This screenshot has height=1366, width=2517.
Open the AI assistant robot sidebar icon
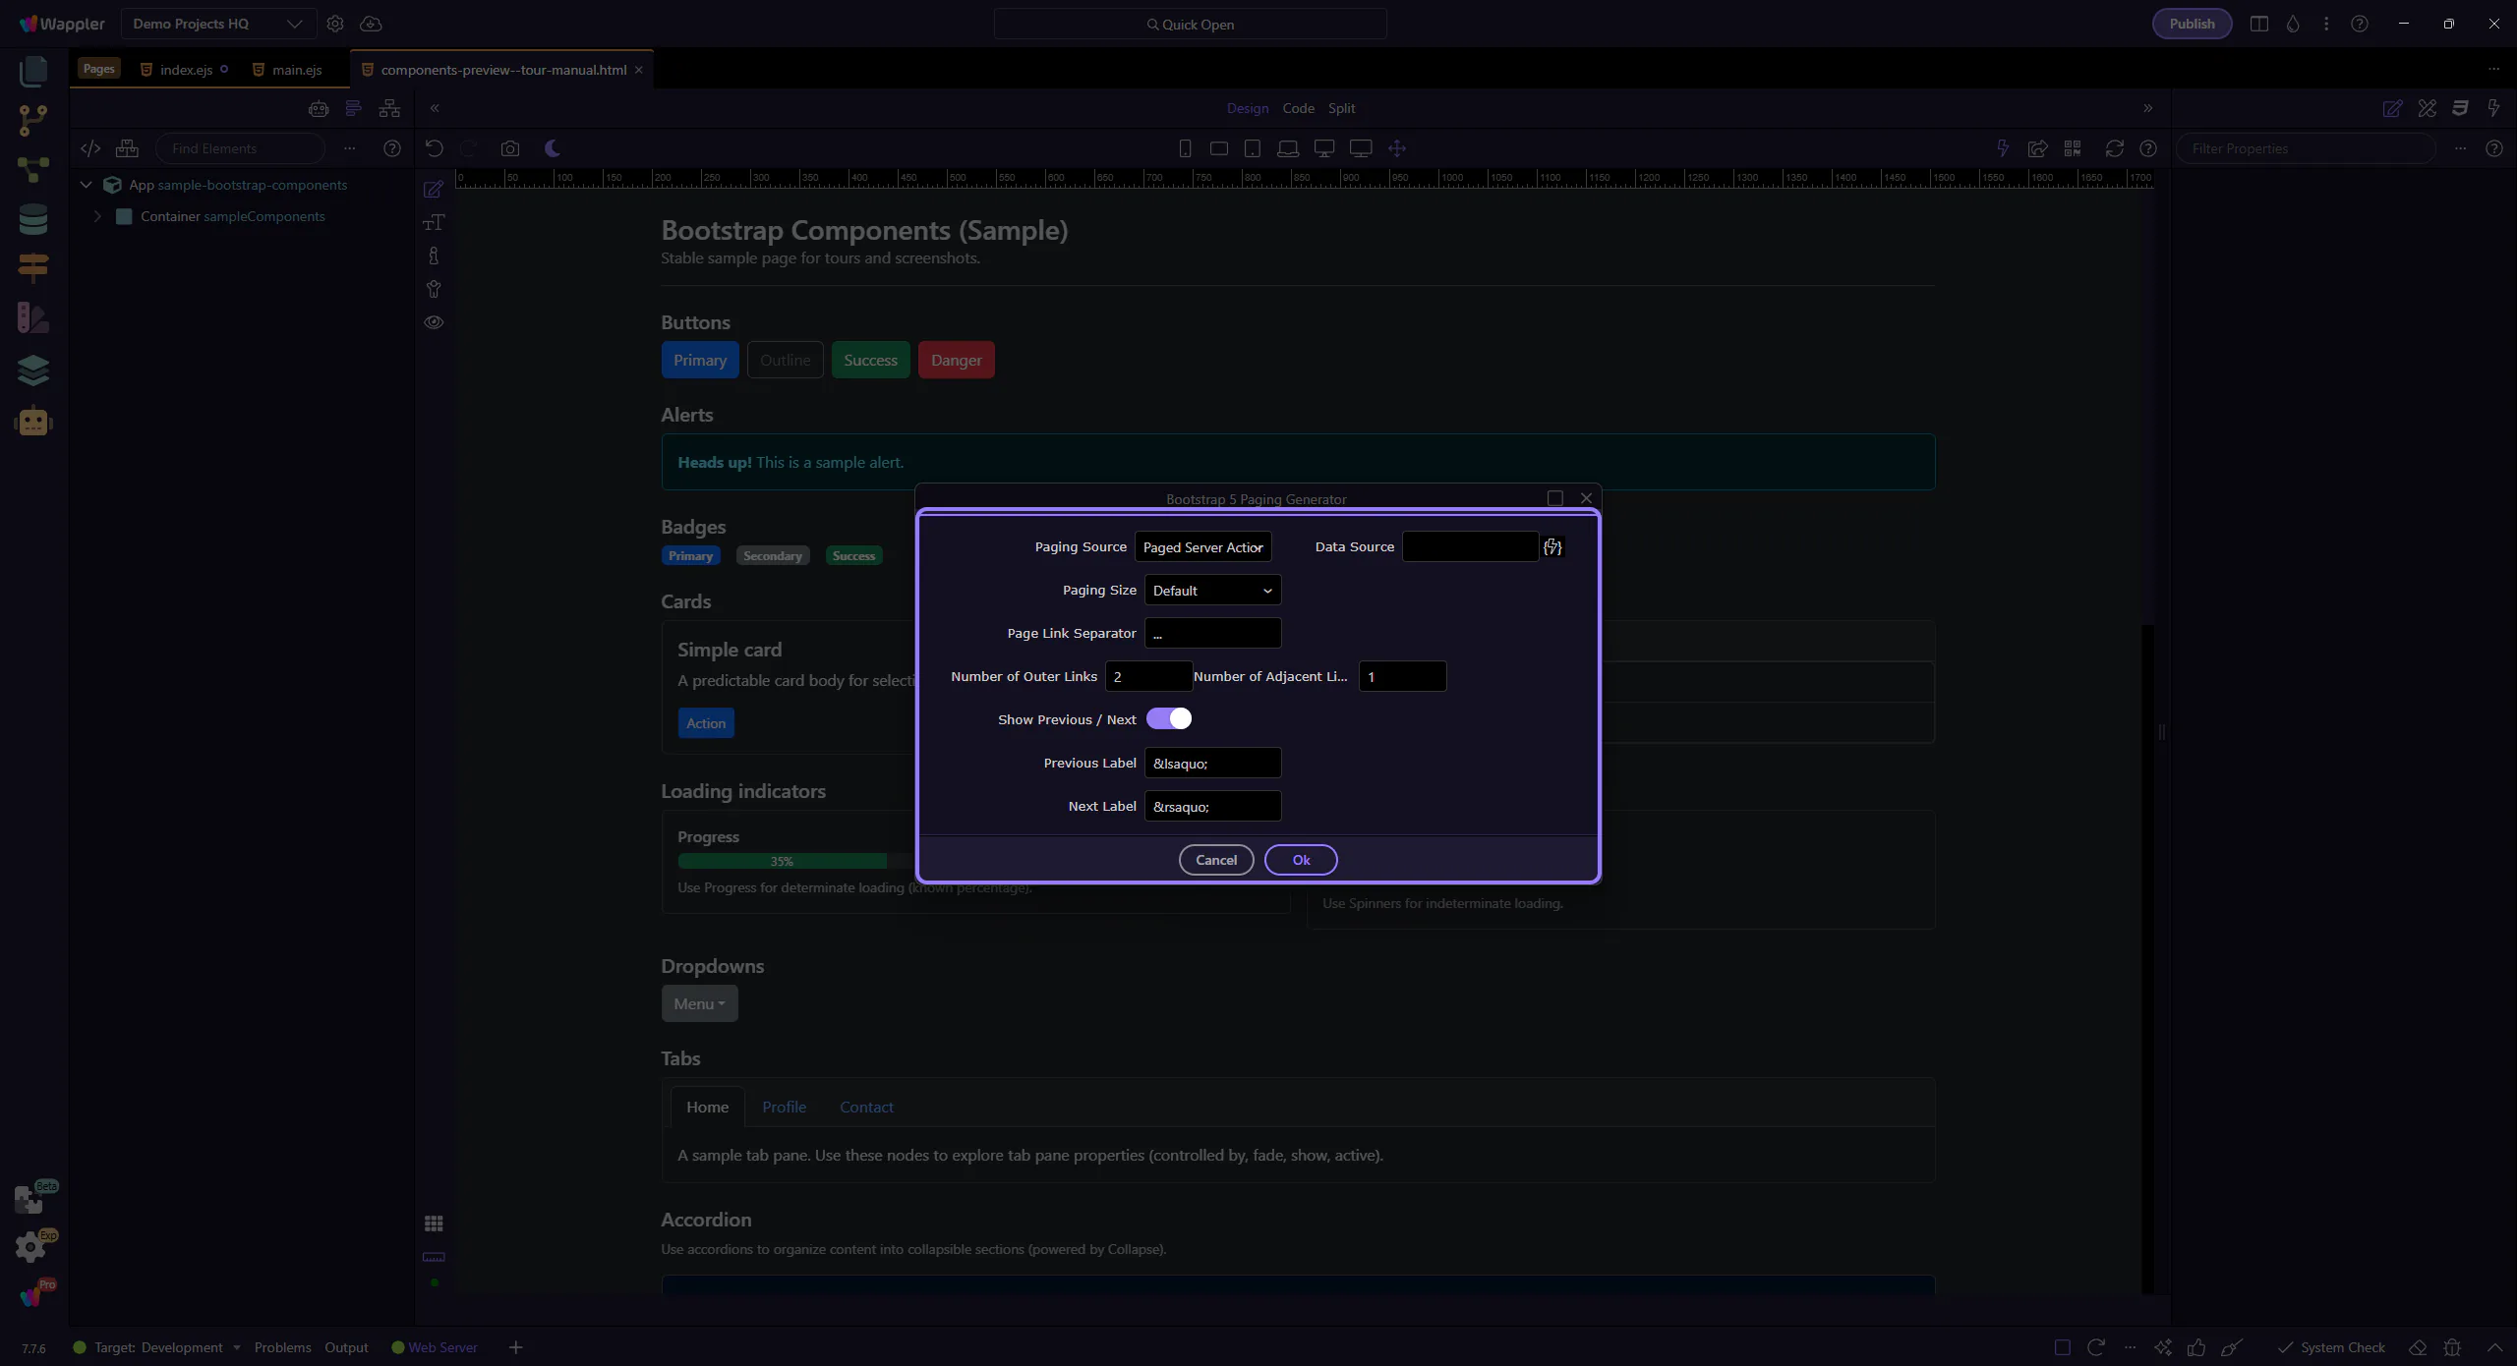click(32, 422)
